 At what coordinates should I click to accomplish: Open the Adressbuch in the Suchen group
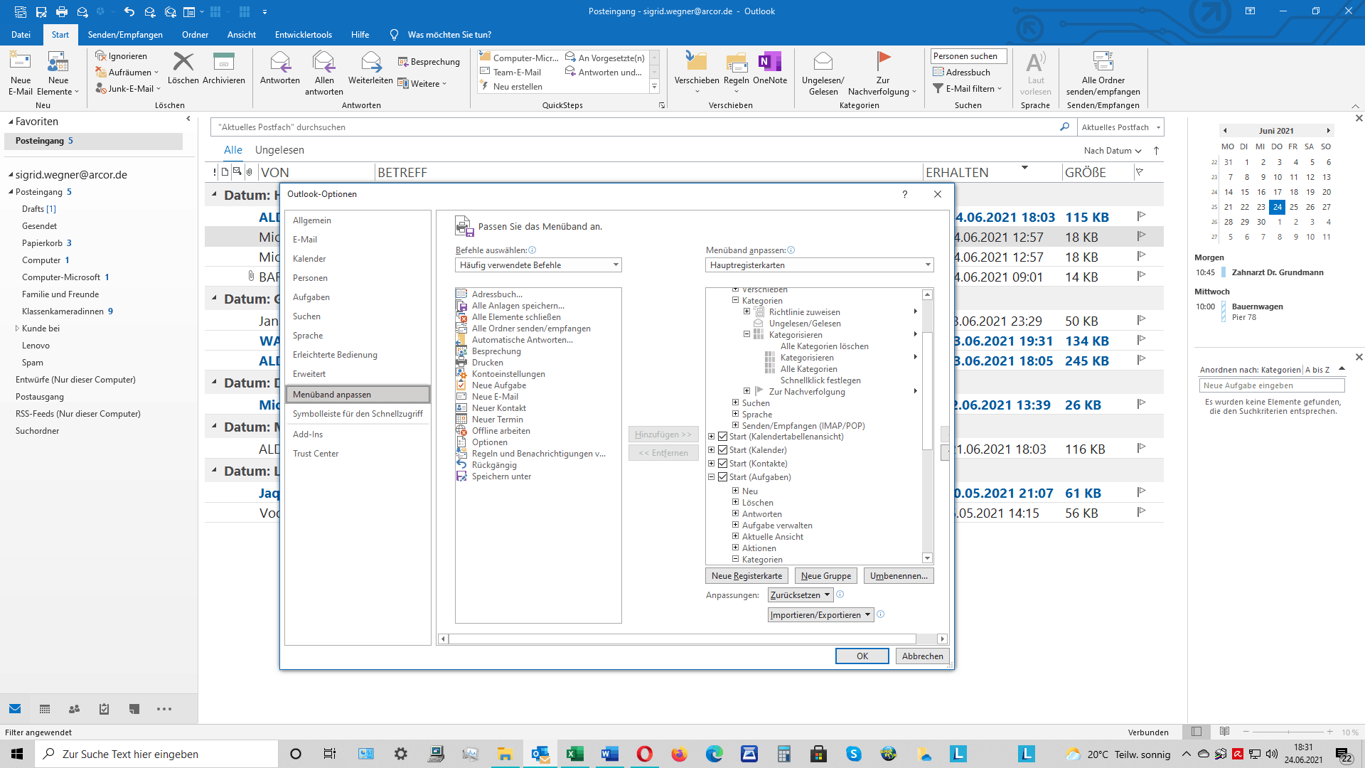pyautogui.click(x=961, y=73)
